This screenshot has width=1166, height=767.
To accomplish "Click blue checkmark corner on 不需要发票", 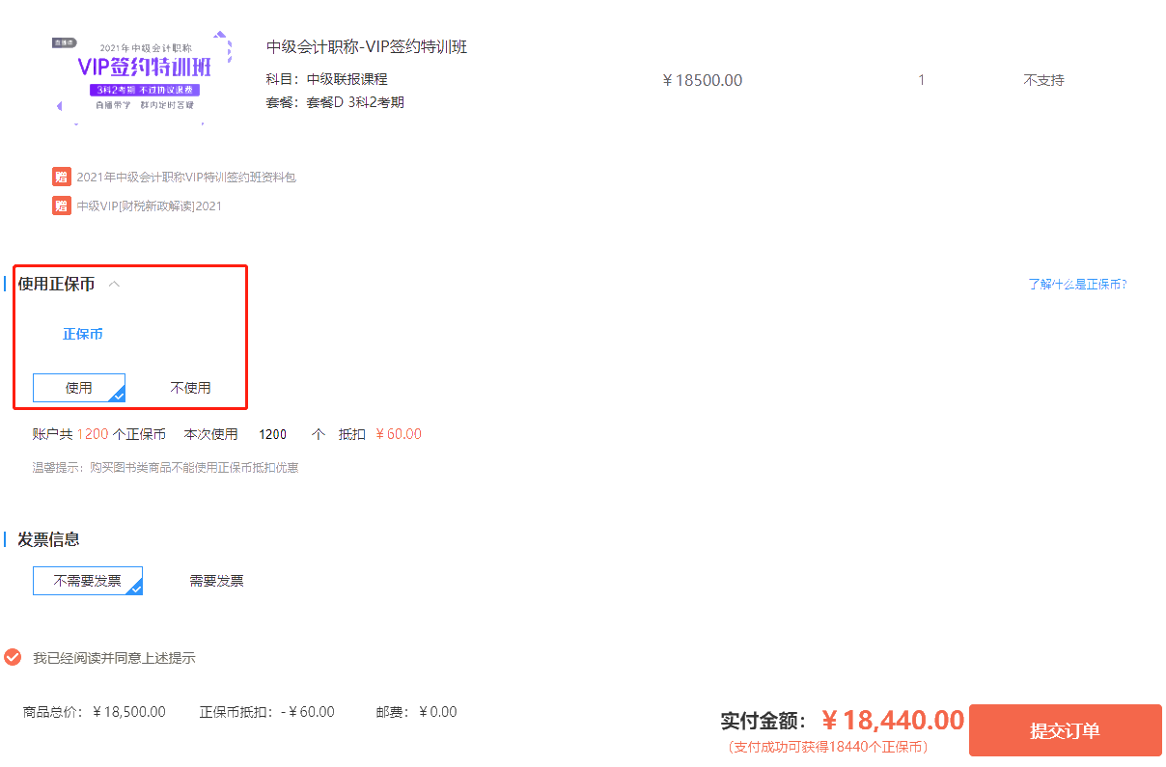I will point(135,588).
